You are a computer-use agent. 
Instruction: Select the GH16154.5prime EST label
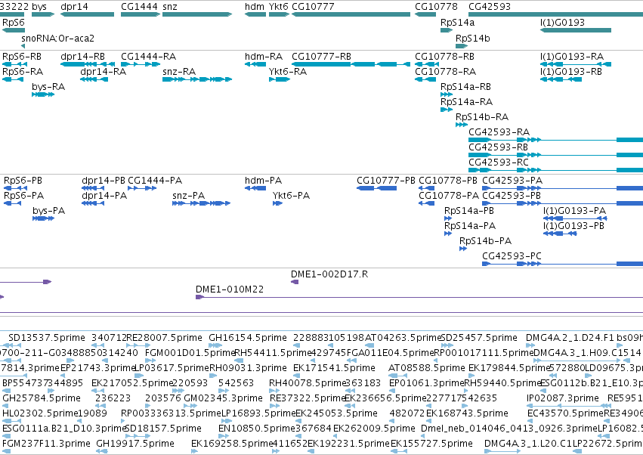[x=248, y=338]
